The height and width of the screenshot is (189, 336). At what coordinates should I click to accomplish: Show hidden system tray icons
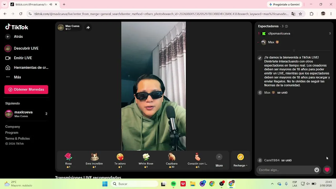pyautogui.click(x=272, y=184)
